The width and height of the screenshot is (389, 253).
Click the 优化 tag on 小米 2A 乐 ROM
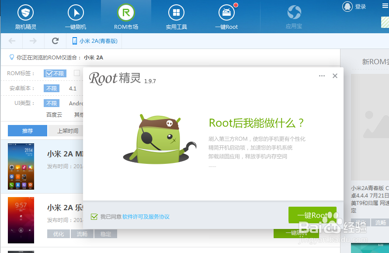[x=59, y=234]
